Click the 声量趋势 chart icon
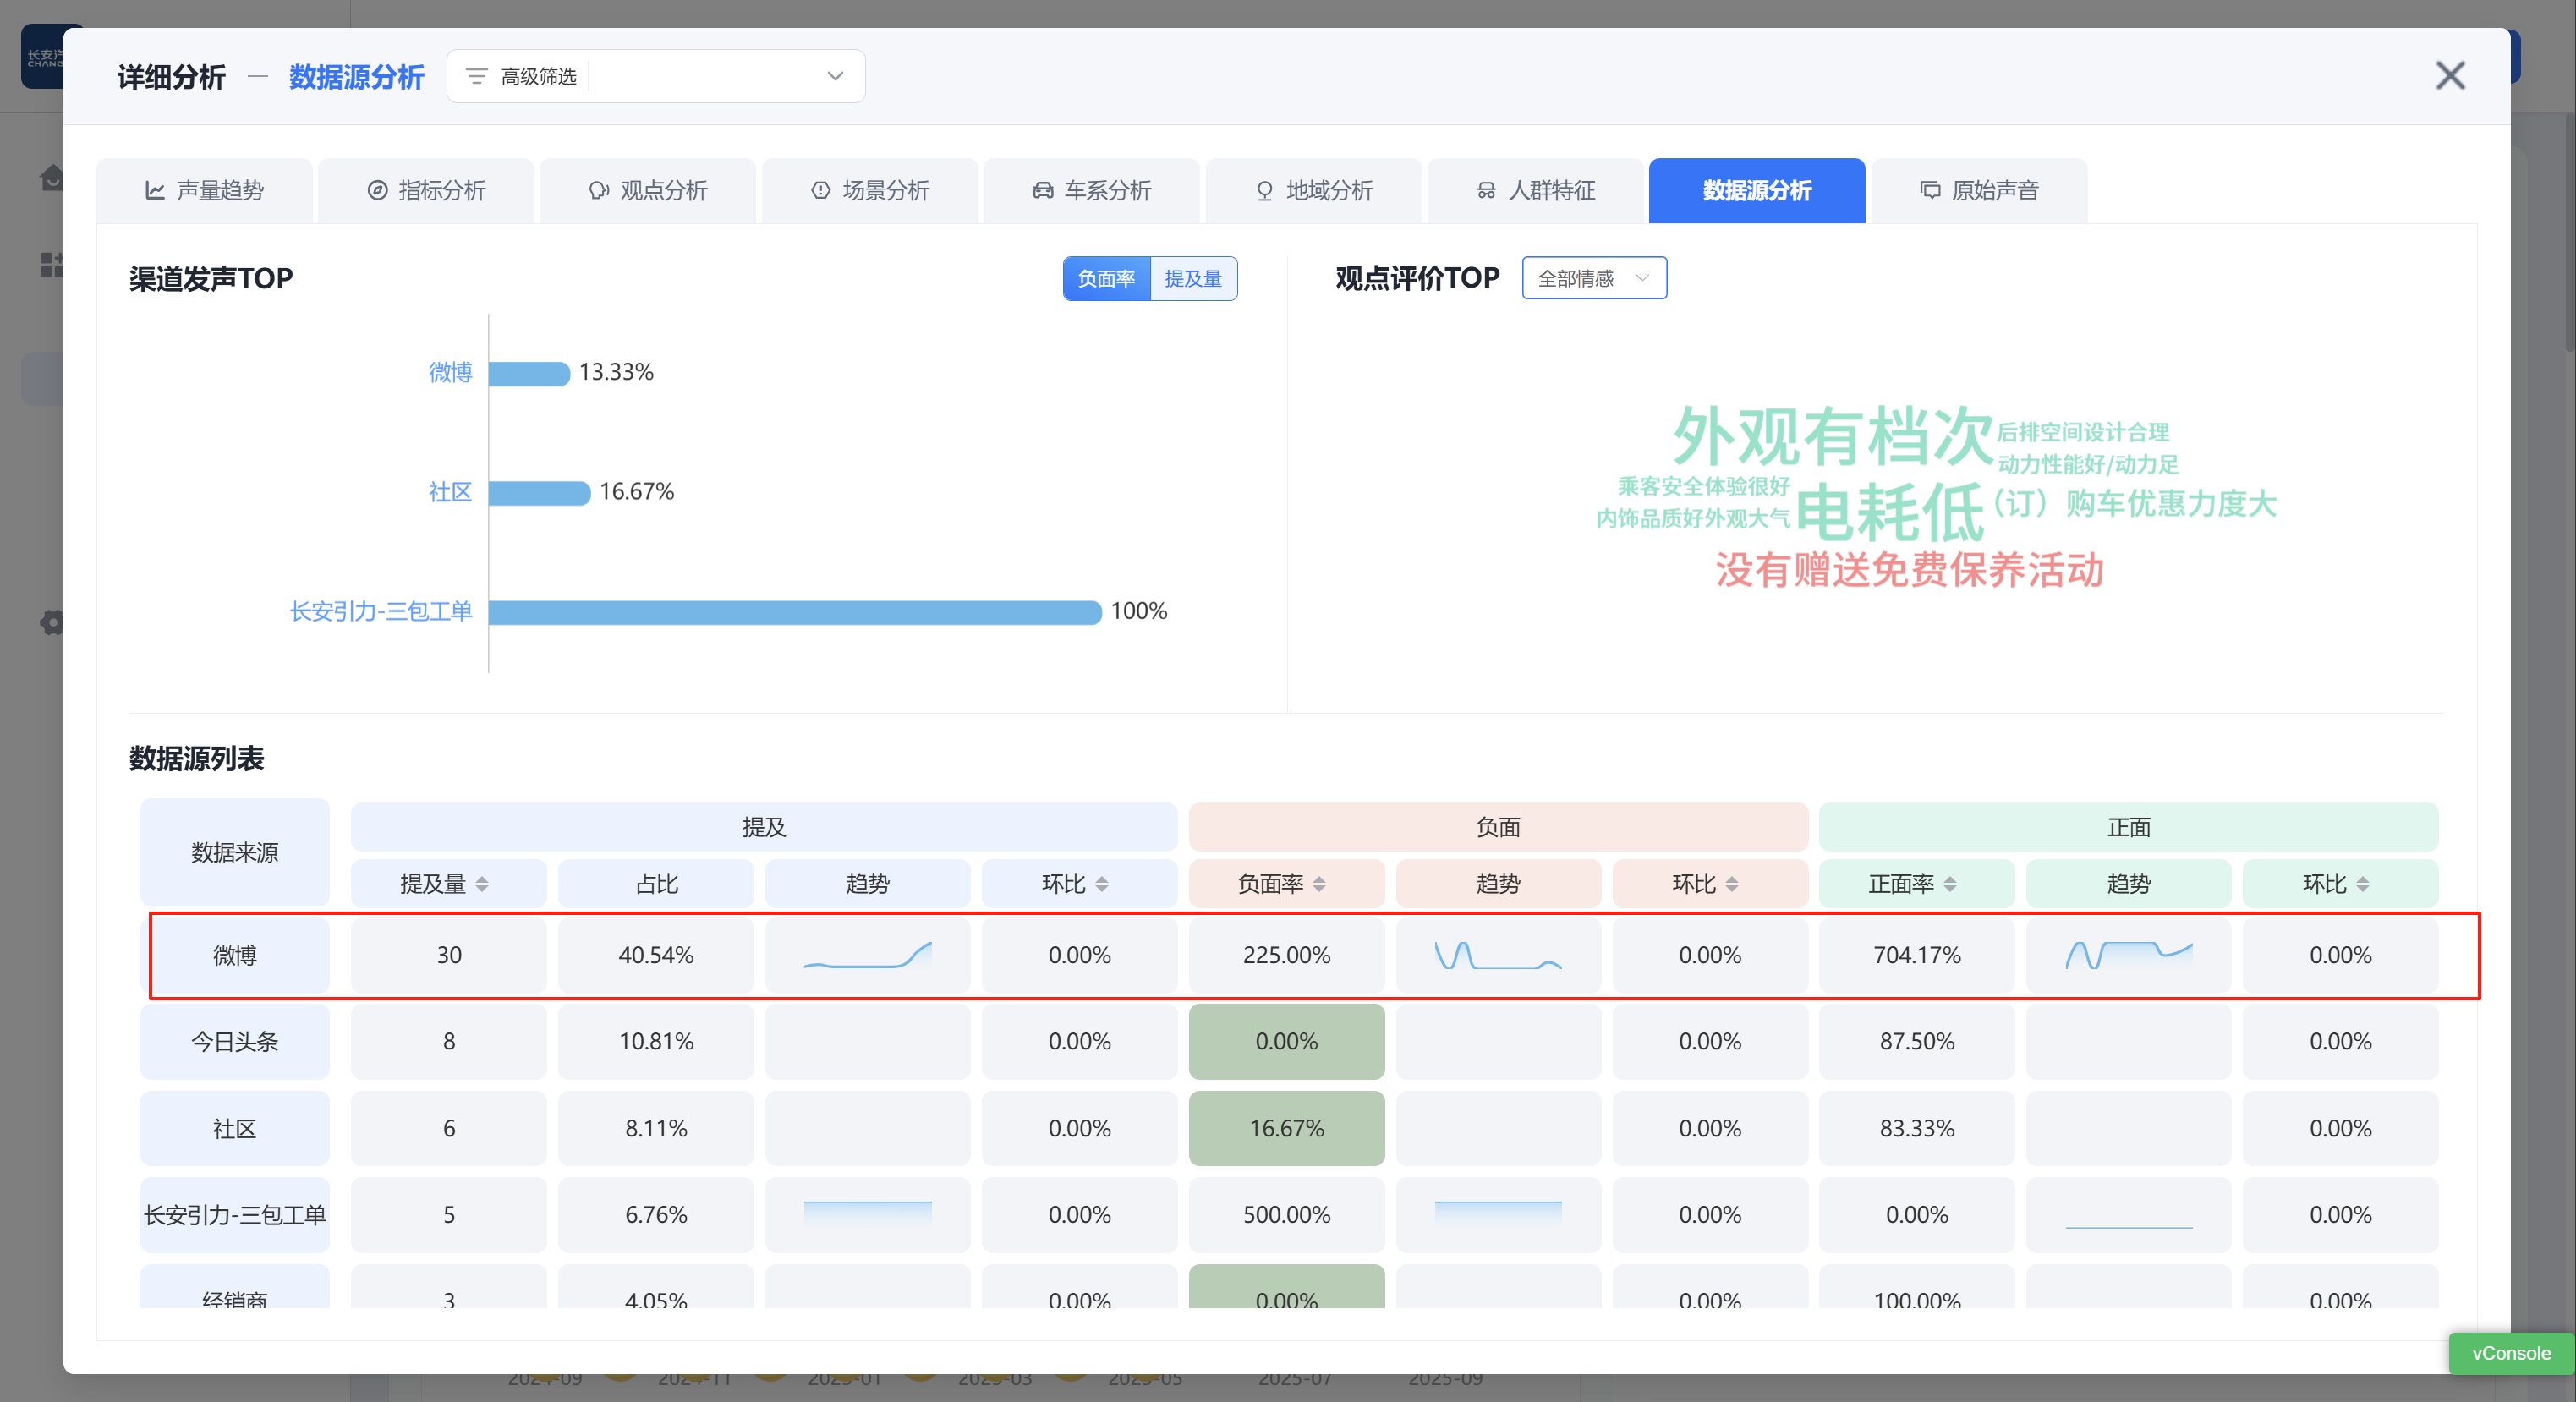 click(155, 190)
